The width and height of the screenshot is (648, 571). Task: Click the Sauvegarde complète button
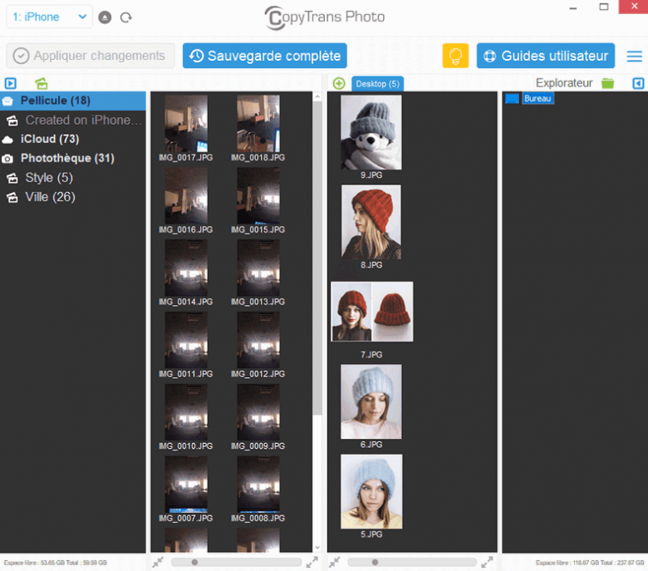tap(265, 56)
